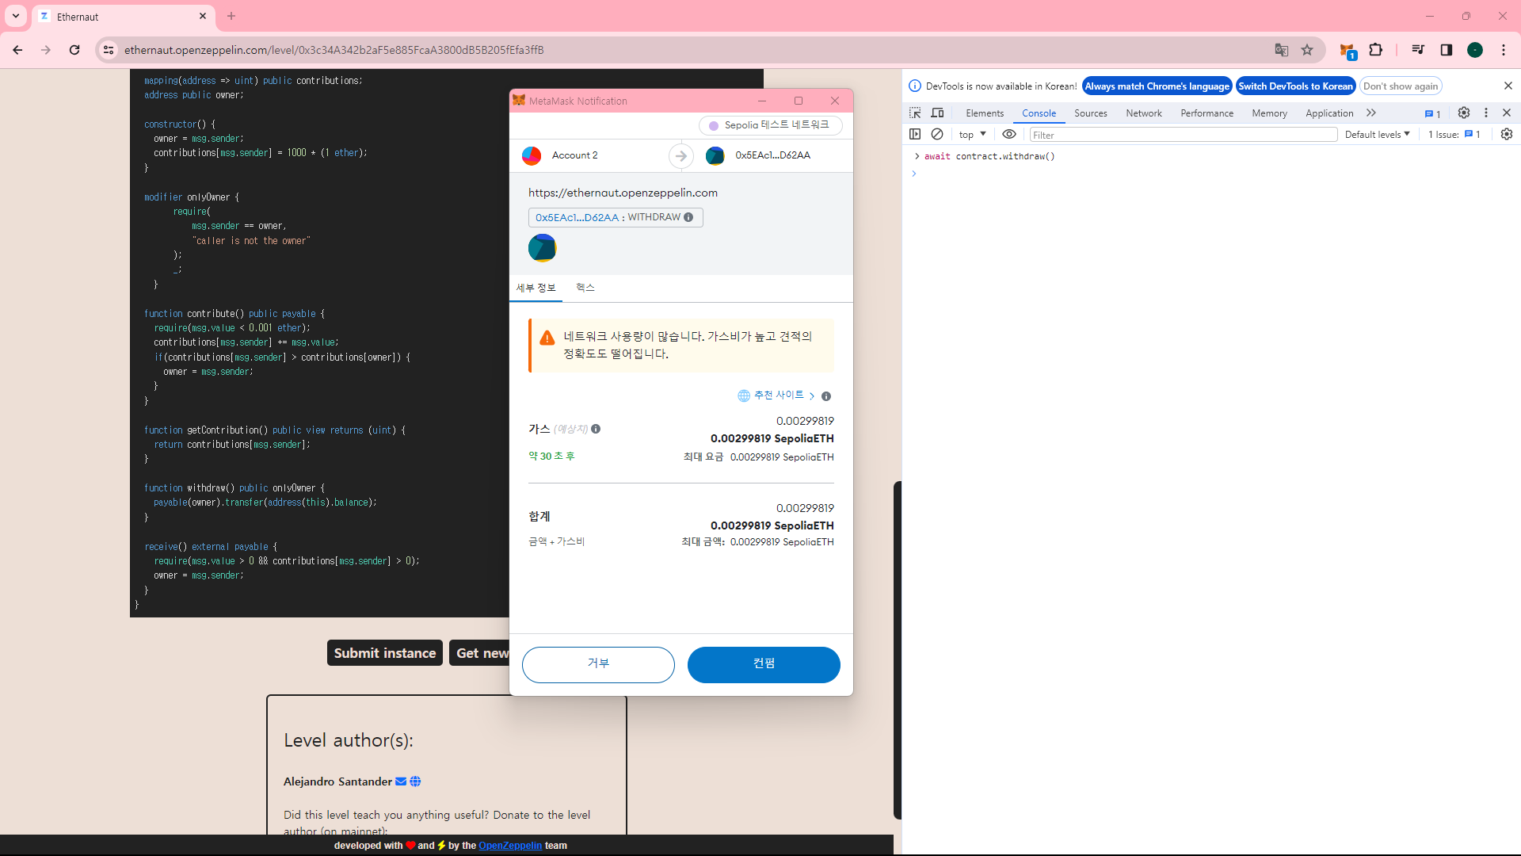Click the site information icon in address bar
The image size is (1521, 856).
point(109,50)
